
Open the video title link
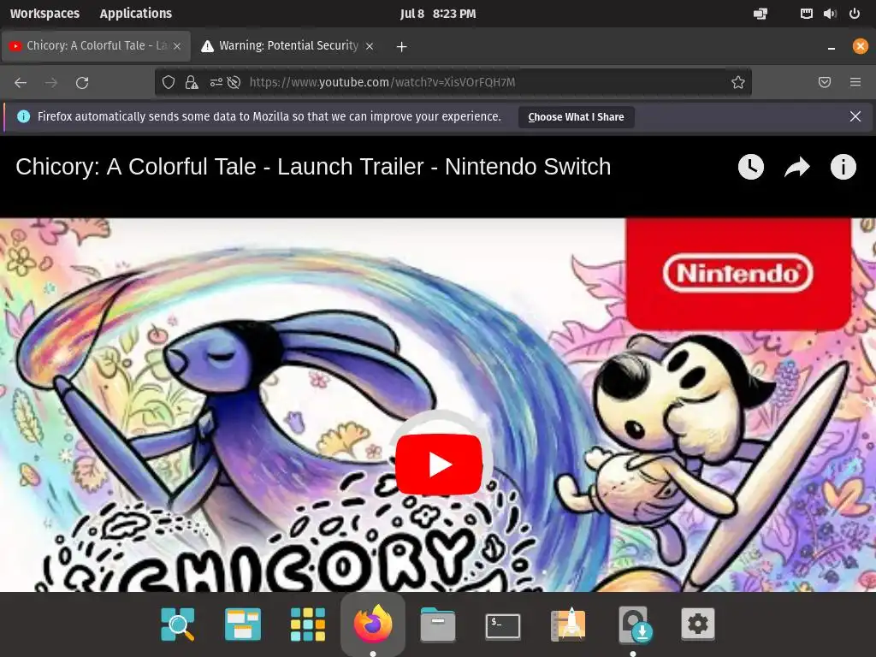point(313,167)
